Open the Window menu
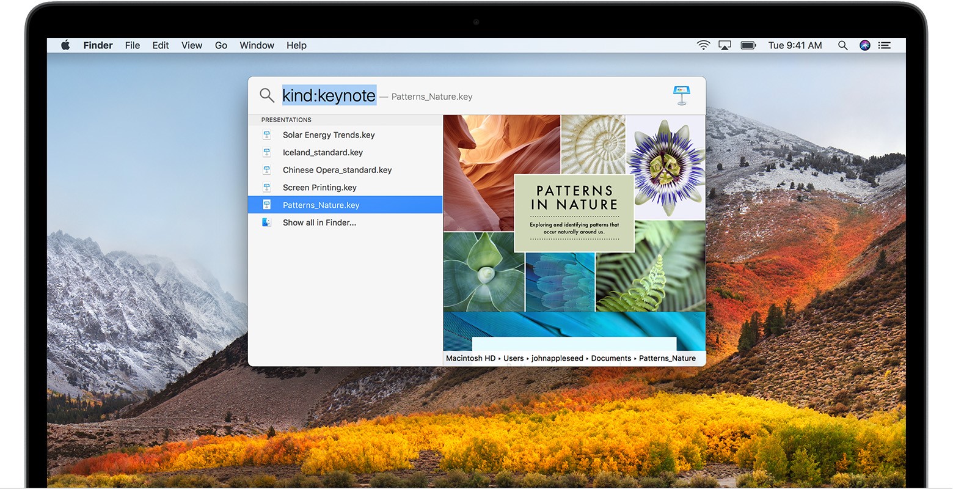The height and width of the screenshot is (489, 953). click(x=257, y=45)
